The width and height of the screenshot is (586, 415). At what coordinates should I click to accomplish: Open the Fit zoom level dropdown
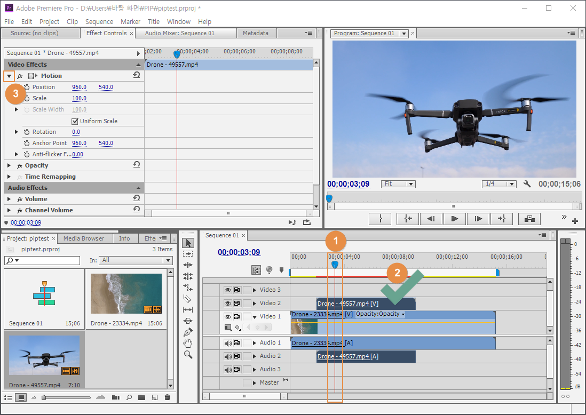point(399,184)
